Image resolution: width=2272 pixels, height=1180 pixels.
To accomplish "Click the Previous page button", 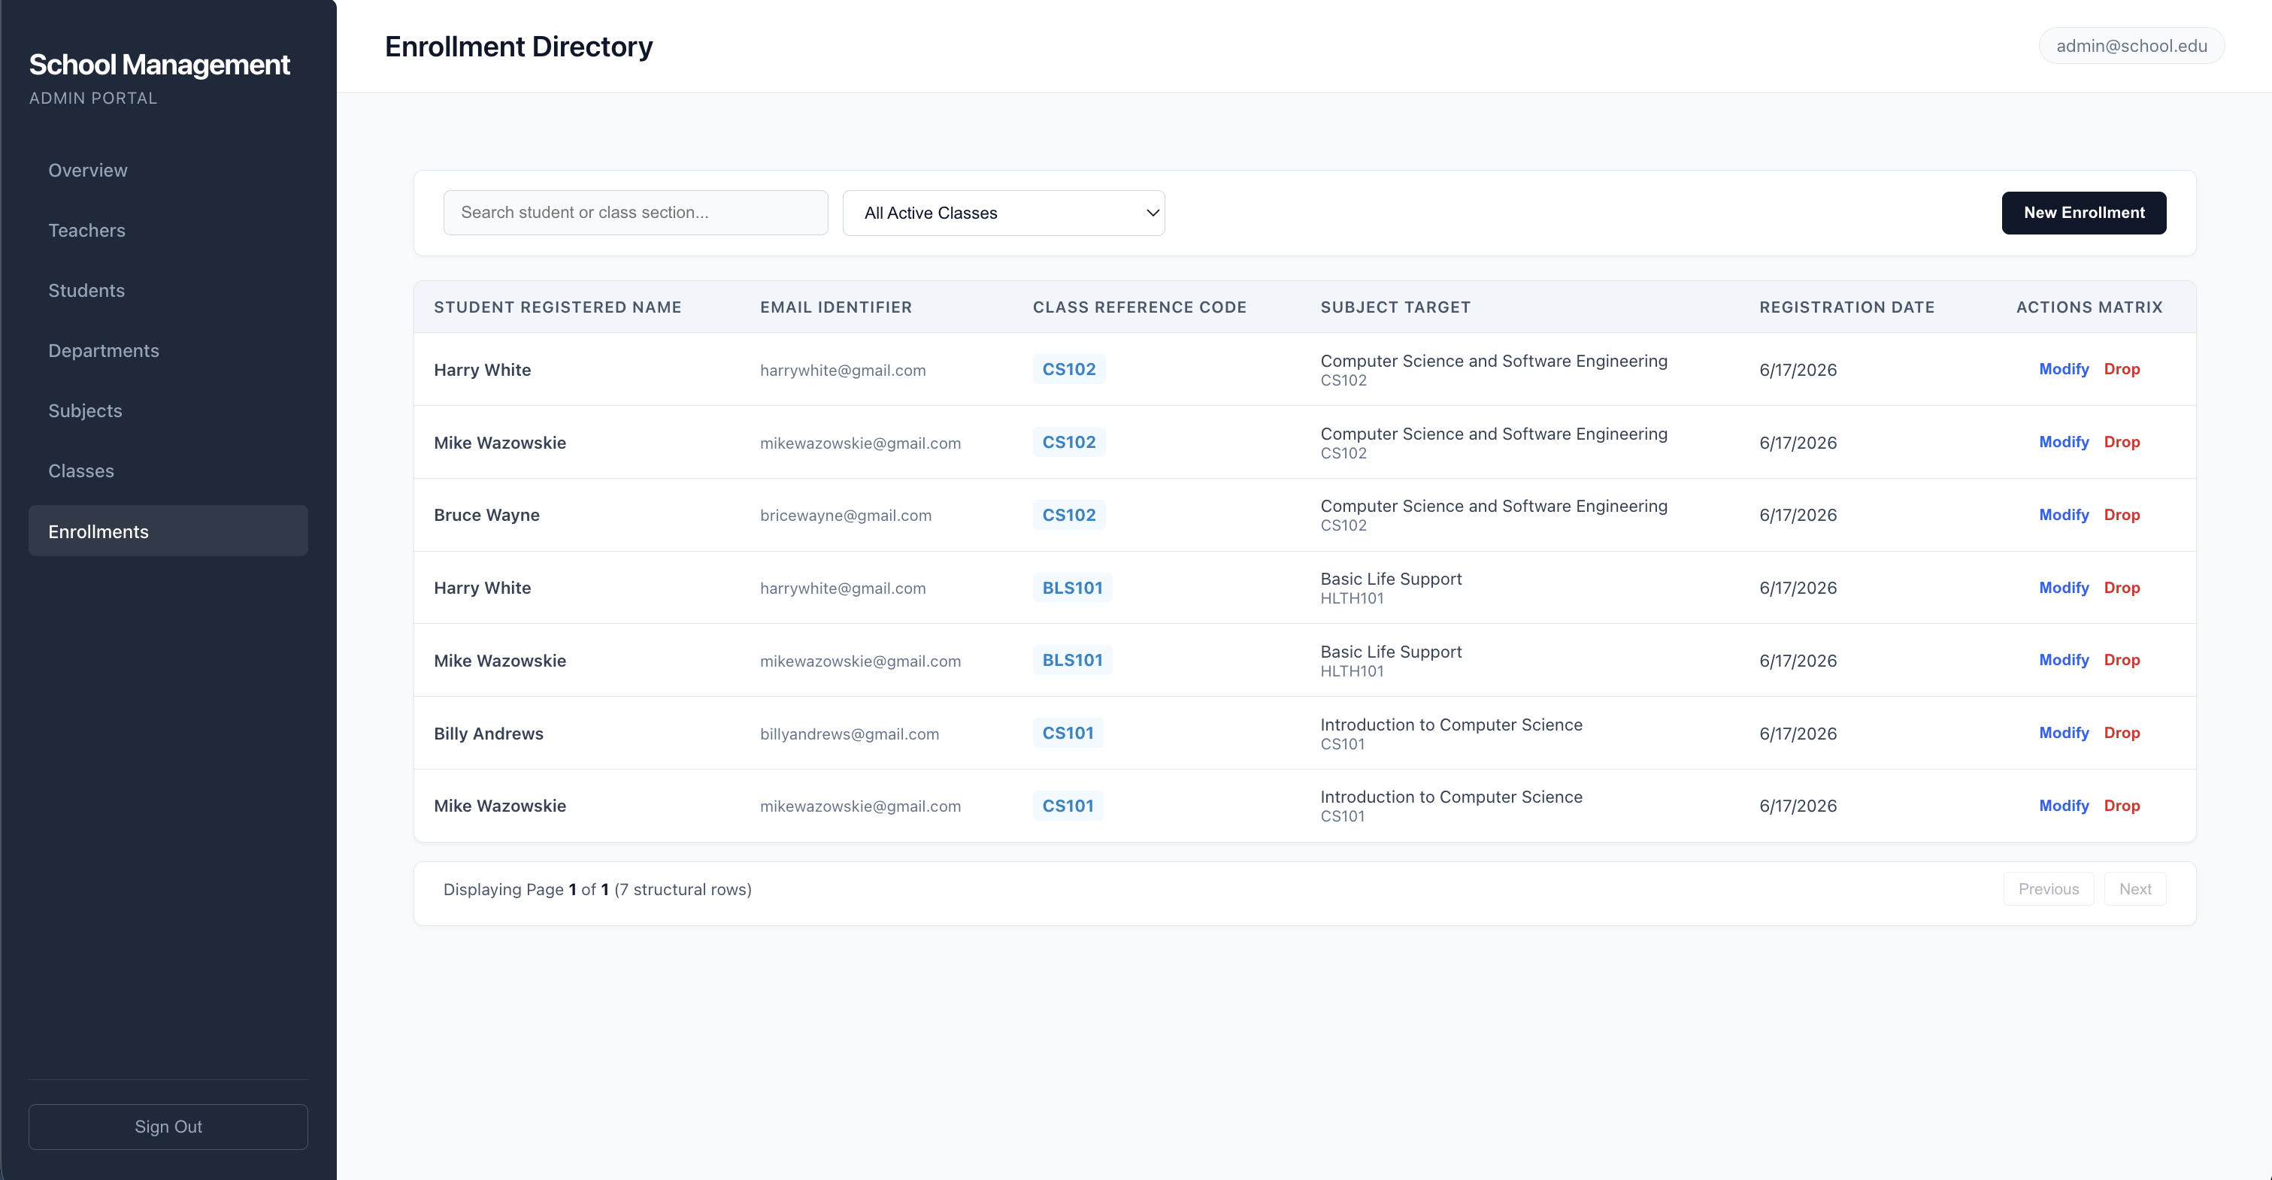I will pos(2048,889).
